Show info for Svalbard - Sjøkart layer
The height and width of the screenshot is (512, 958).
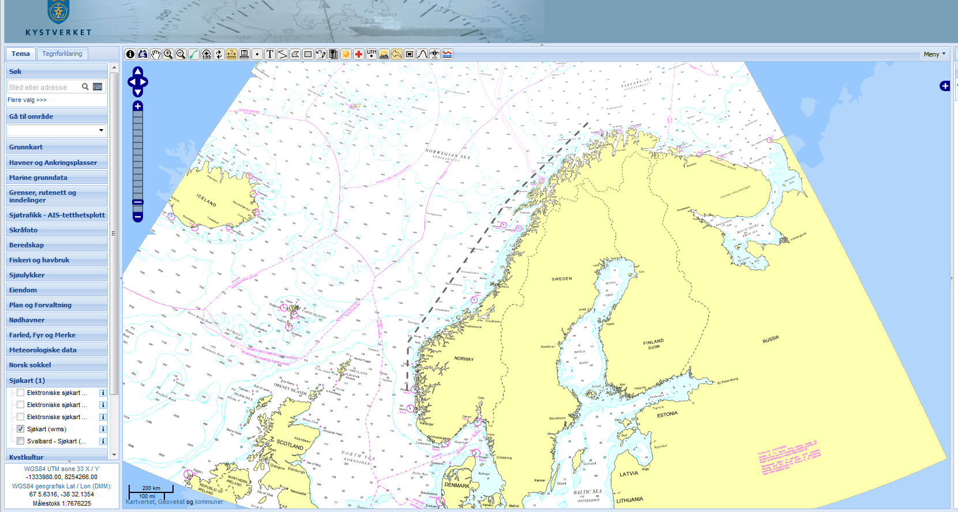pyautogui.click(x=103, y=441)
